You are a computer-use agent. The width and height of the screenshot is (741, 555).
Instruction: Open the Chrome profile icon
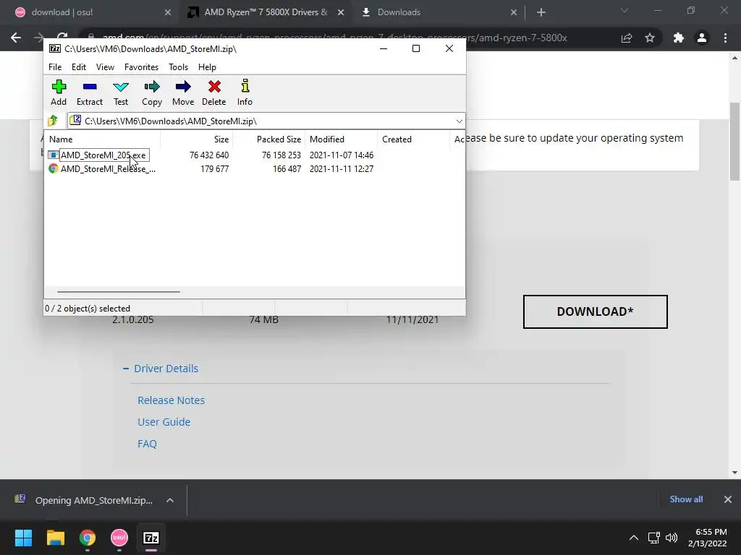(702, 38)
